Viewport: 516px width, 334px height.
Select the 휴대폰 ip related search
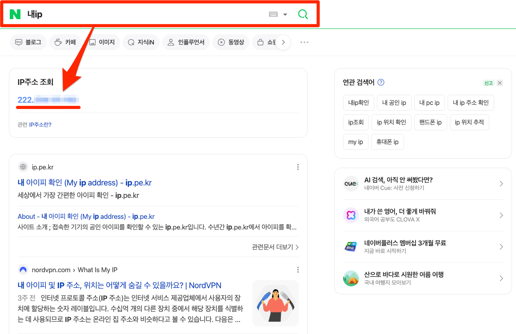coord(387,142)
